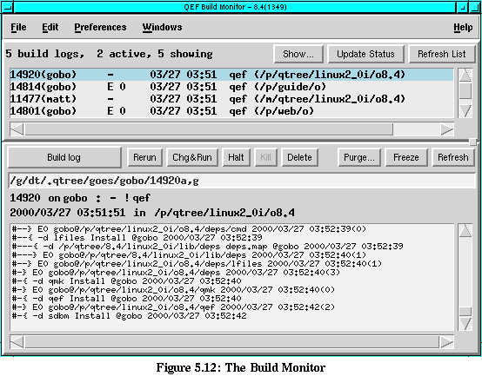Click the Update Status button
This screenshot has width=482, height=376.
(365, 54)
